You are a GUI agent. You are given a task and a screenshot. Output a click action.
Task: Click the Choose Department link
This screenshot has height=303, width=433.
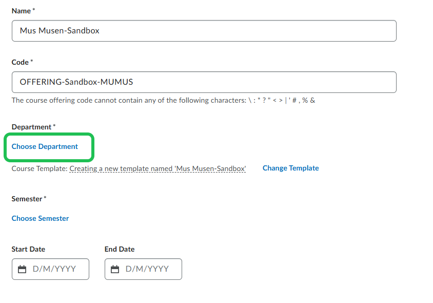point(45,146)
